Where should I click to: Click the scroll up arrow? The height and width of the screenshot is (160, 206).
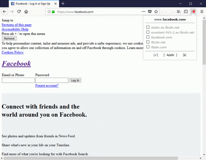click(x=204, y=18)
